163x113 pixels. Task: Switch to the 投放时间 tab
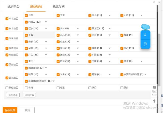[x=59, y=6]
